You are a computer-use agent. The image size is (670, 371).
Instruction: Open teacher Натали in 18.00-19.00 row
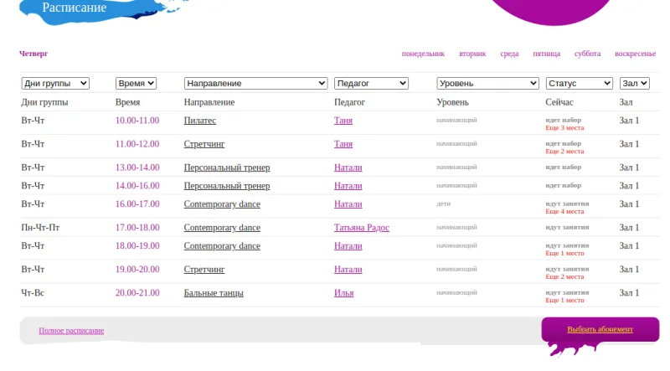(348, 246)
